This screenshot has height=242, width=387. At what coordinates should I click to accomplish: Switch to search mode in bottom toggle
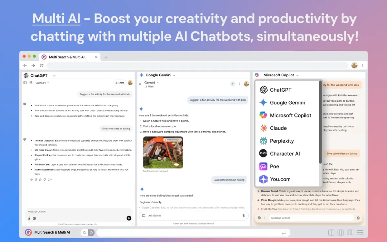click(x=84, y=232)
